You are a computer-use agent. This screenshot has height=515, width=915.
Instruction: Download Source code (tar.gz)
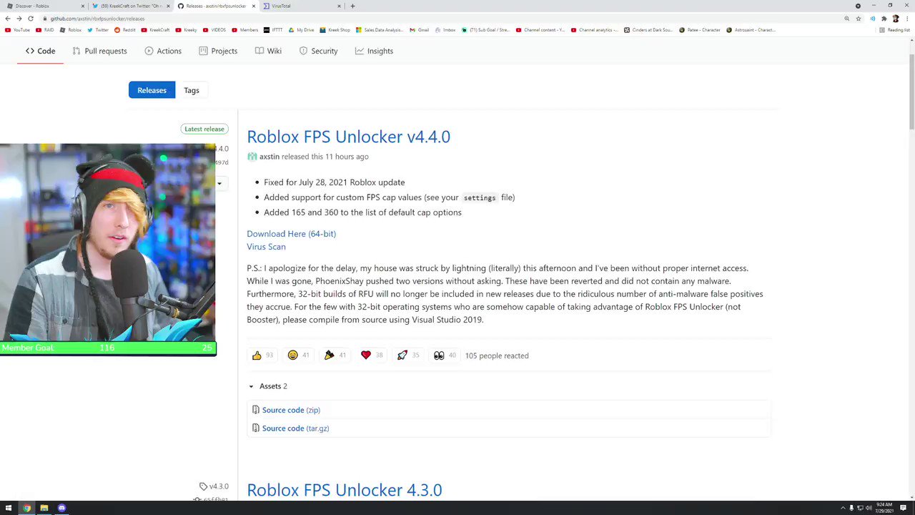295,428
